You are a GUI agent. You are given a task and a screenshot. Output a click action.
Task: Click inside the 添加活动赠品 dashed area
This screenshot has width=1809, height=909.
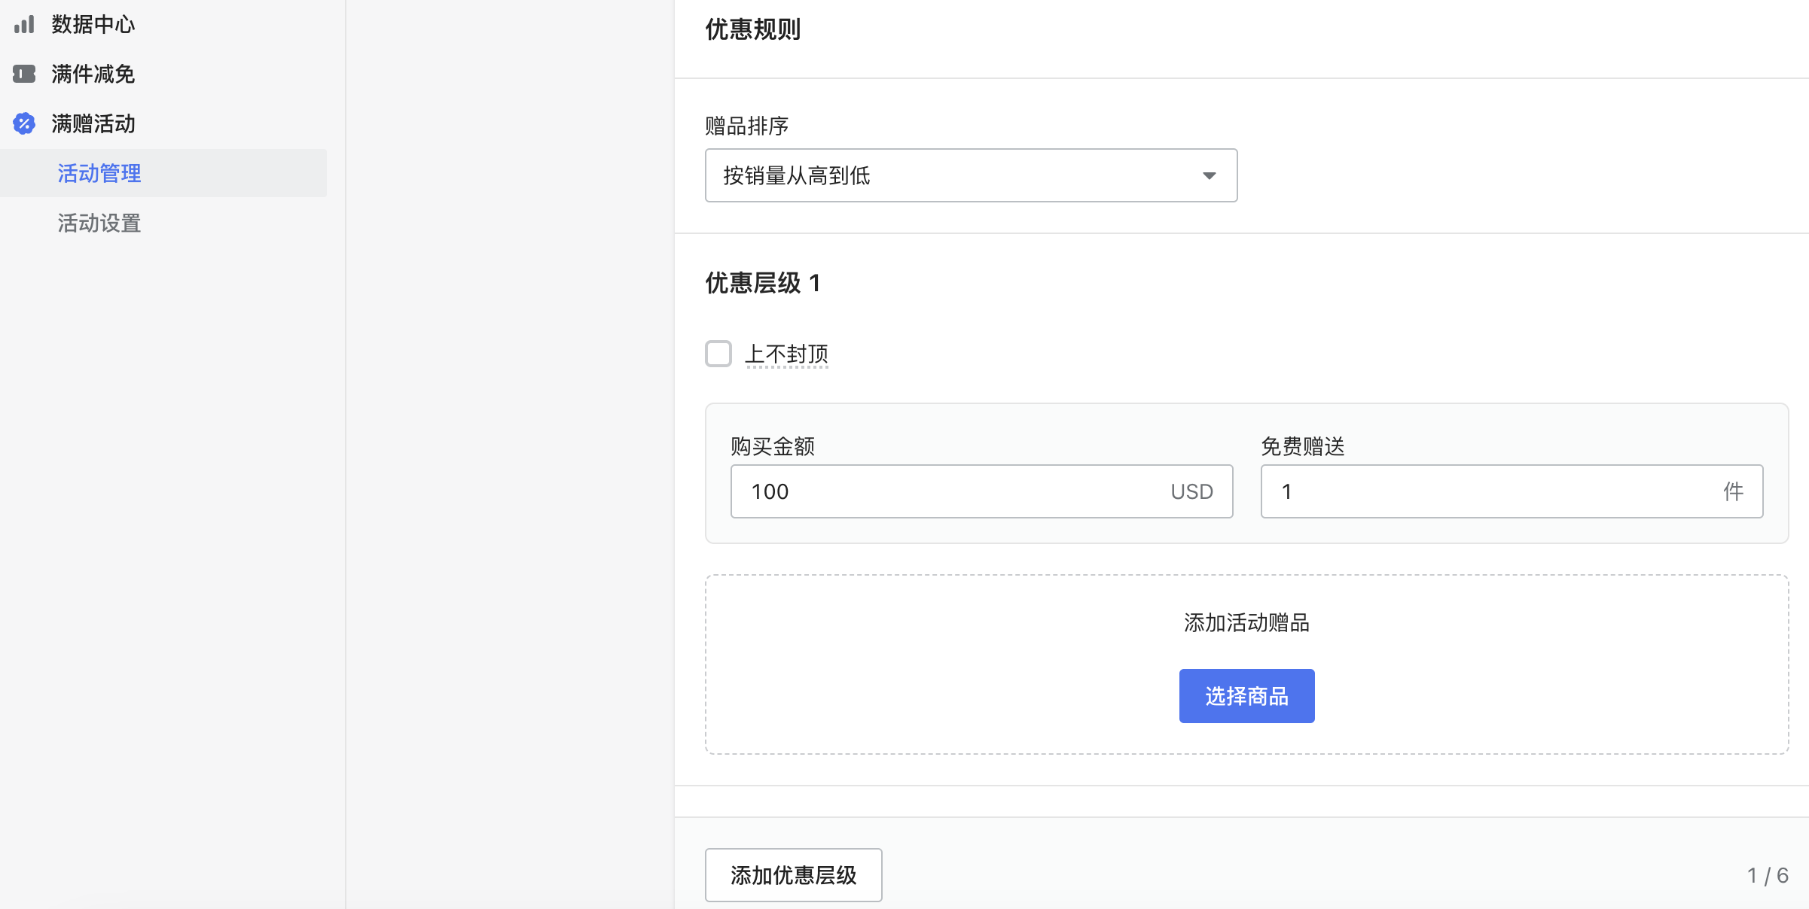(x=1246, y=623)
